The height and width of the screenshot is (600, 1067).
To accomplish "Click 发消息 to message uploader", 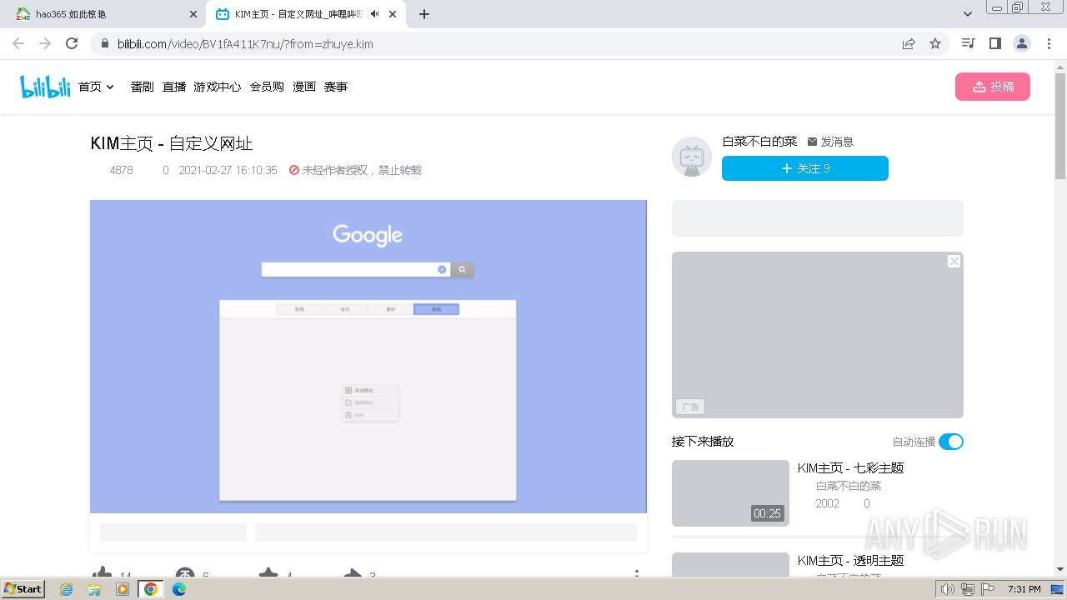I will click(830, 142).
